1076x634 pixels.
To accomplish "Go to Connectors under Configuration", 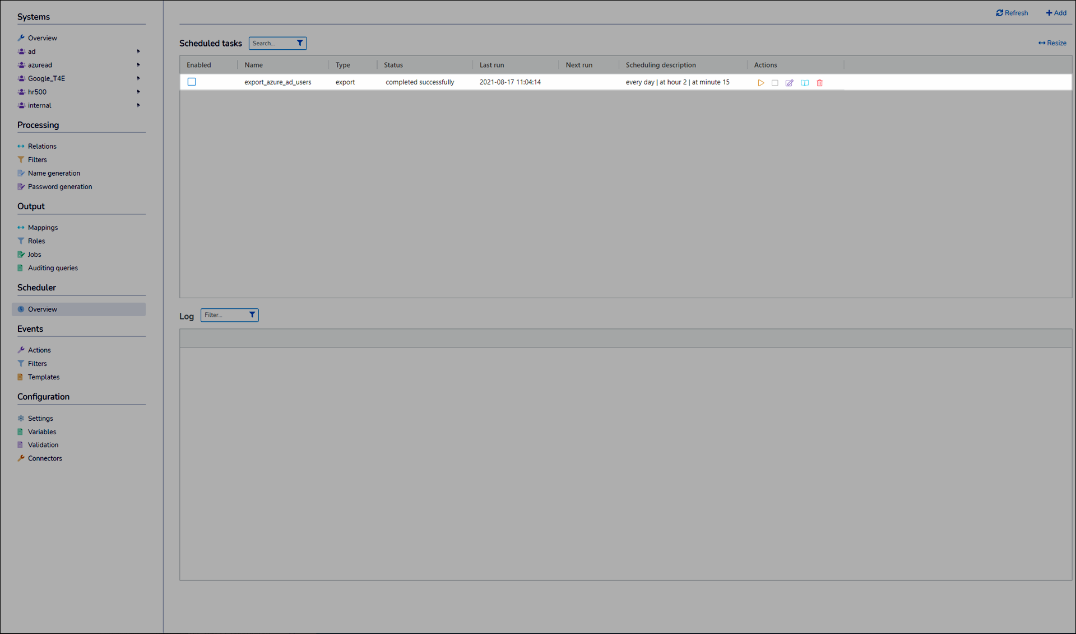I will click(x=45, y=458).
